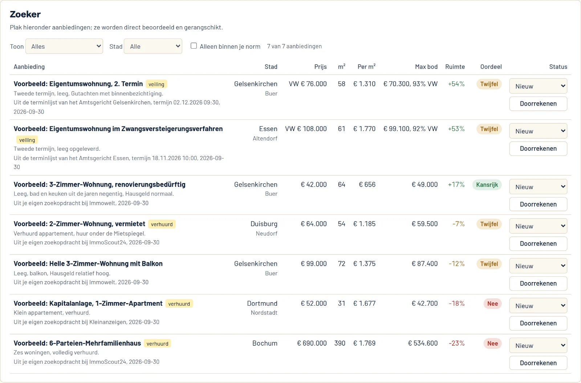This screenshot has width=581, height=383.
Task: Click the Nee badge for Dortmund listing
Action: click(492, 303)
